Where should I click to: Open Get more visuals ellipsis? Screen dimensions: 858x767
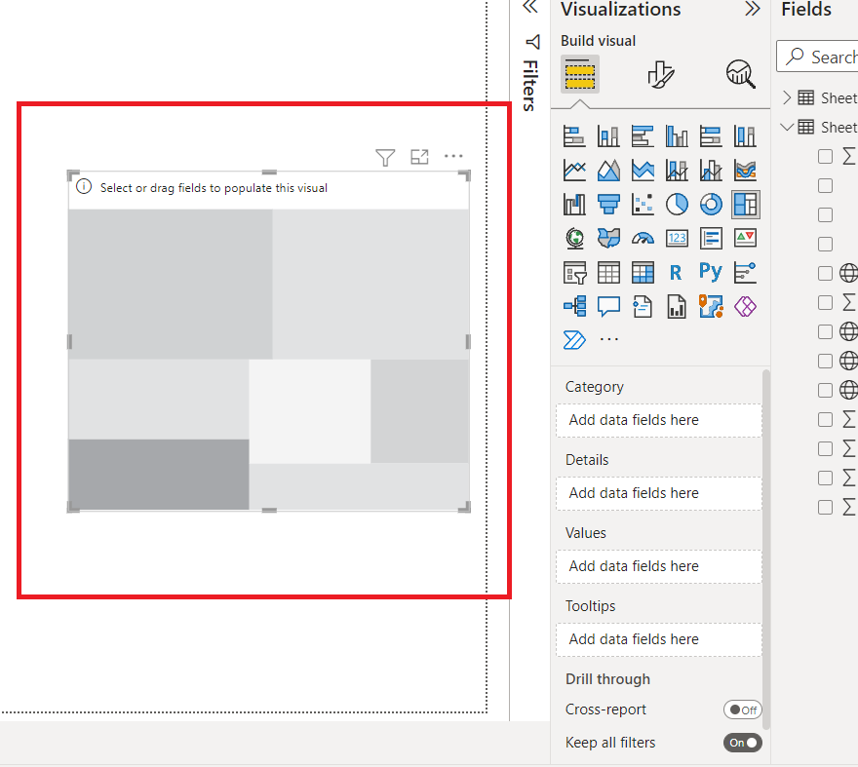tap(608, 340)
